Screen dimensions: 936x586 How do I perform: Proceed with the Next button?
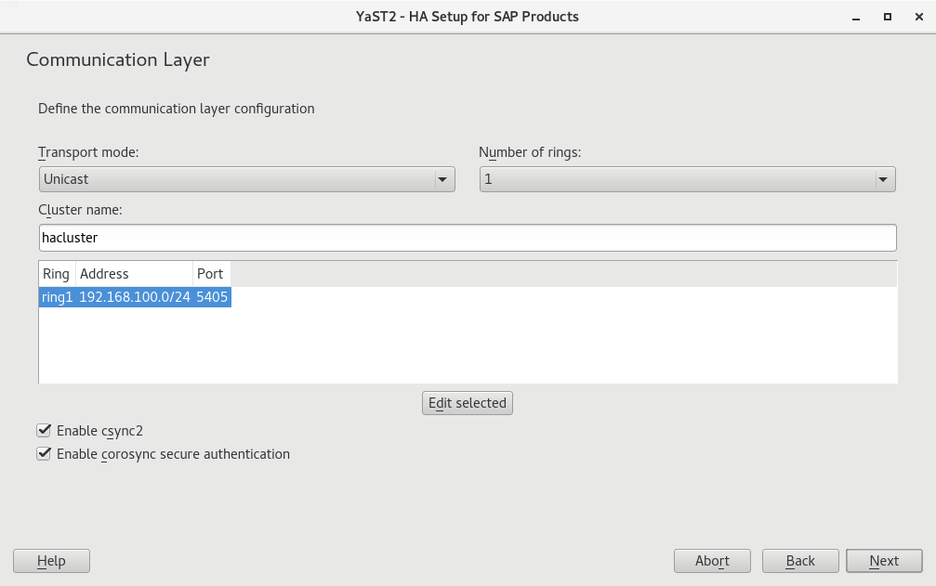884,561
